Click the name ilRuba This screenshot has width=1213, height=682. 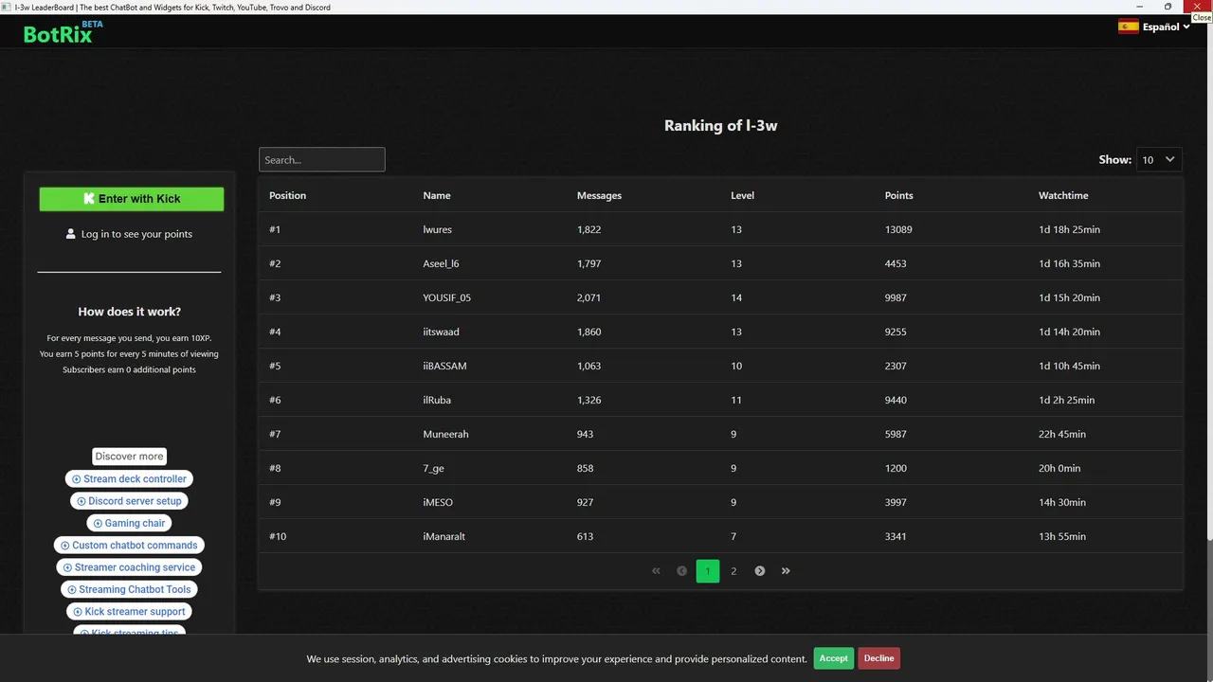tap(437, 400)
